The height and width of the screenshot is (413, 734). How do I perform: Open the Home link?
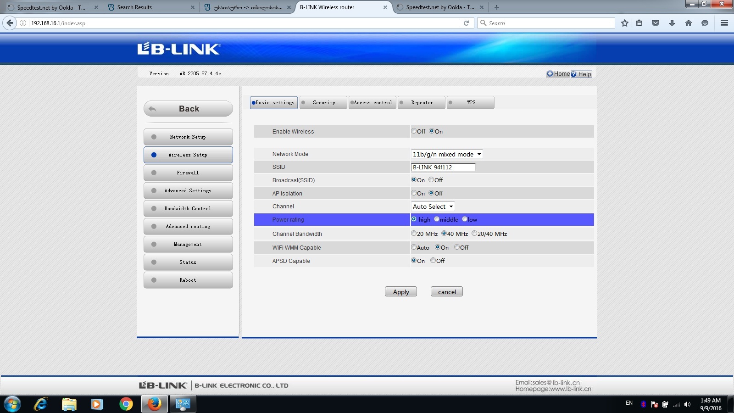point(558,74)
